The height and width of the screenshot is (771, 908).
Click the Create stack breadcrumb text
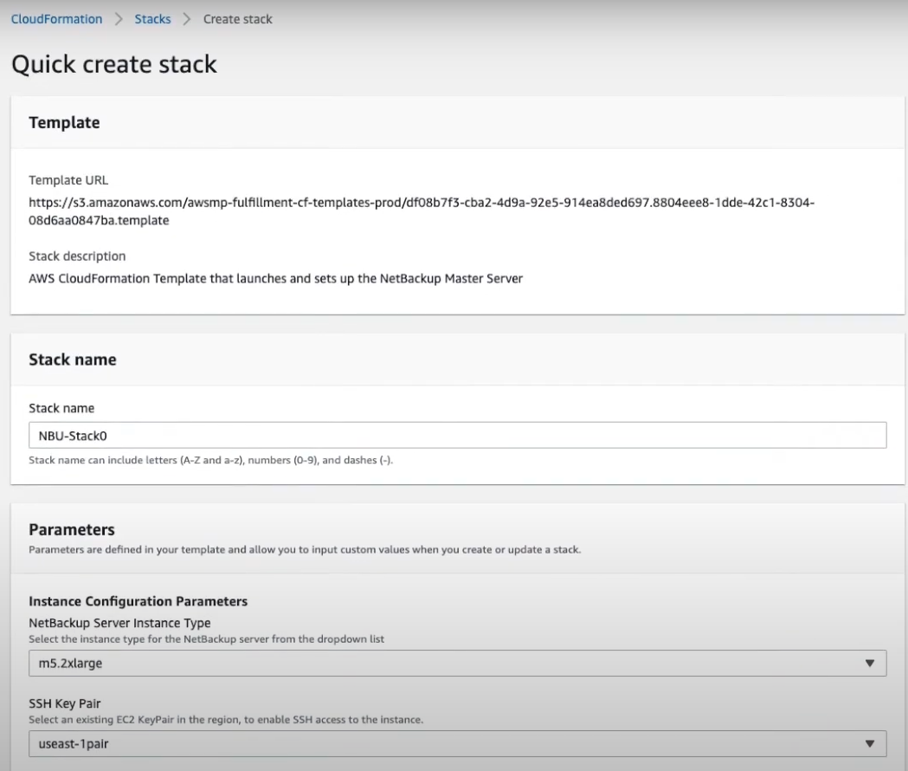237,19
